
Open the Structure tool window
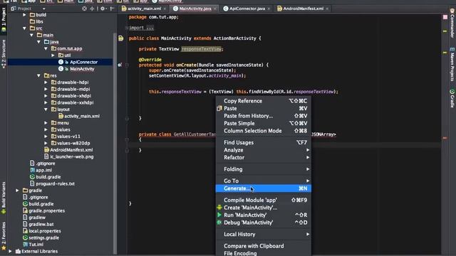[4, 54]
